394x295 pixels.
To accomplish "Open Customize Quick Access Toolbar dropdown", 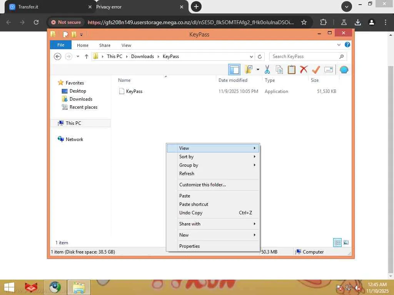I will coord(82,35).
